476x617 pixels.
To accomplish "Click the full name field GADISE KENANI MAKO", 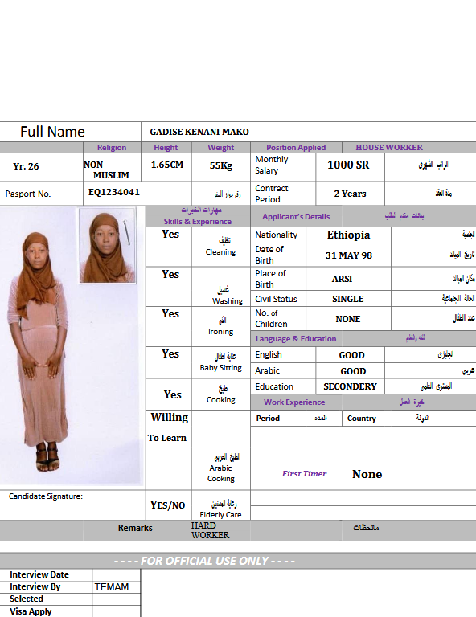I will point(308,132).
